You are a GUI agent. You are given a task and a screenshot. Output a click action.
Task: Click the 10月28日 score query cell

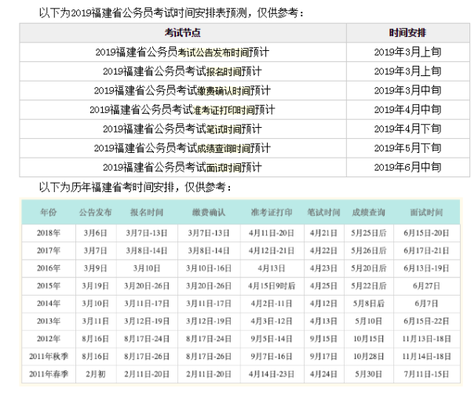click(368, 357)
